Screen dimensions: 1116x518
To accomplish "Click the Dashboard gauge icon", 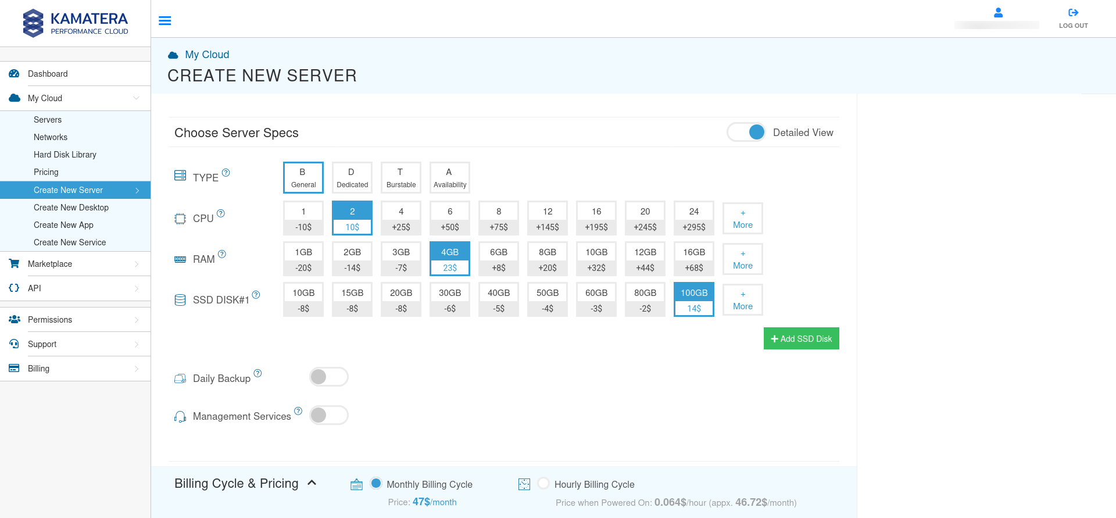I will click(x=15, y=74).
